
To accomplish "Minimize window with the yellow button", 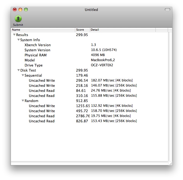I will (x=20, y=10).
